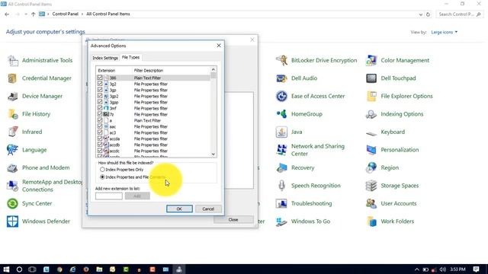Open BitLocker Drive Encryption icon

pyautogui.click(x=281, y=61)
